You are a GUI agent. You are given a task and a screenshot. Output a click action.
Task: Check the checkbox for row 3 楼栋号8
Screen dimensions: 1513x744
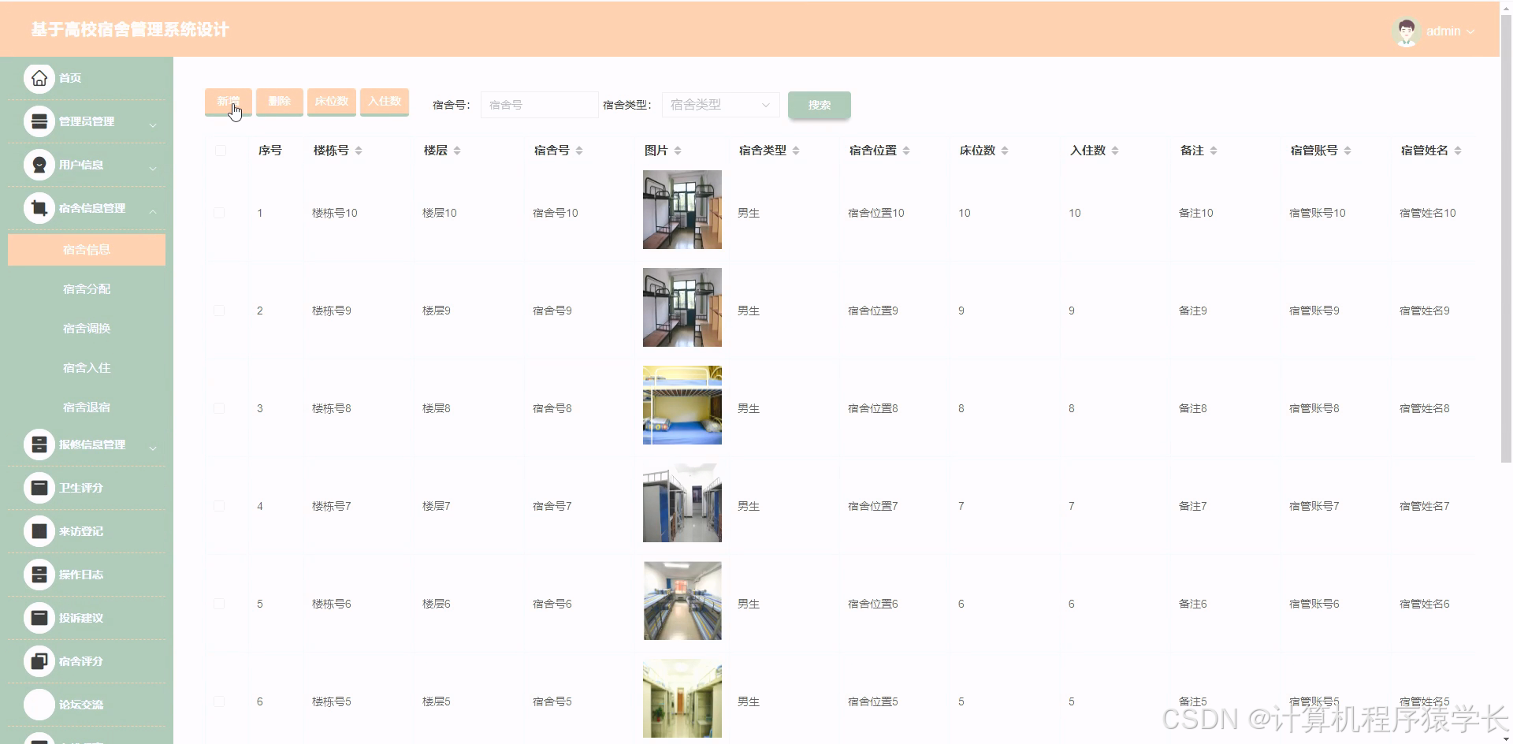click(221, 408)
